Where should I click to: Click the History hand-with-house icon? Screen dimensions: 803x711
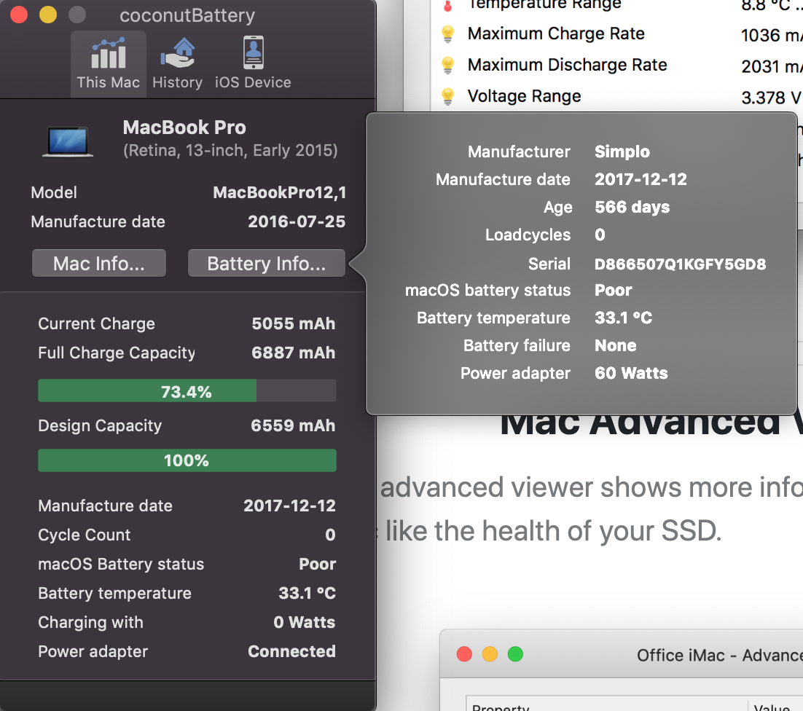coord(177,51)
